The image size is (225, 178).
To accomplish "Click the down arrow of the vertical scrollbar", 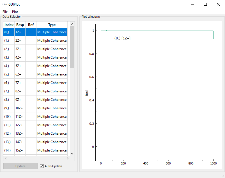I will click(x=72, y=154).
